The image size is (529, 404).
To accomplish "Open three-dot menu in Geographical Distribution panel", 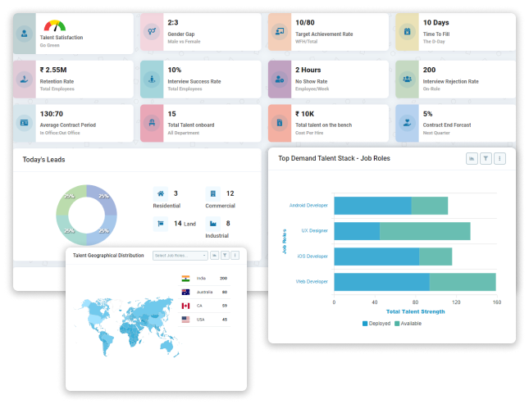I will point(235,256).
